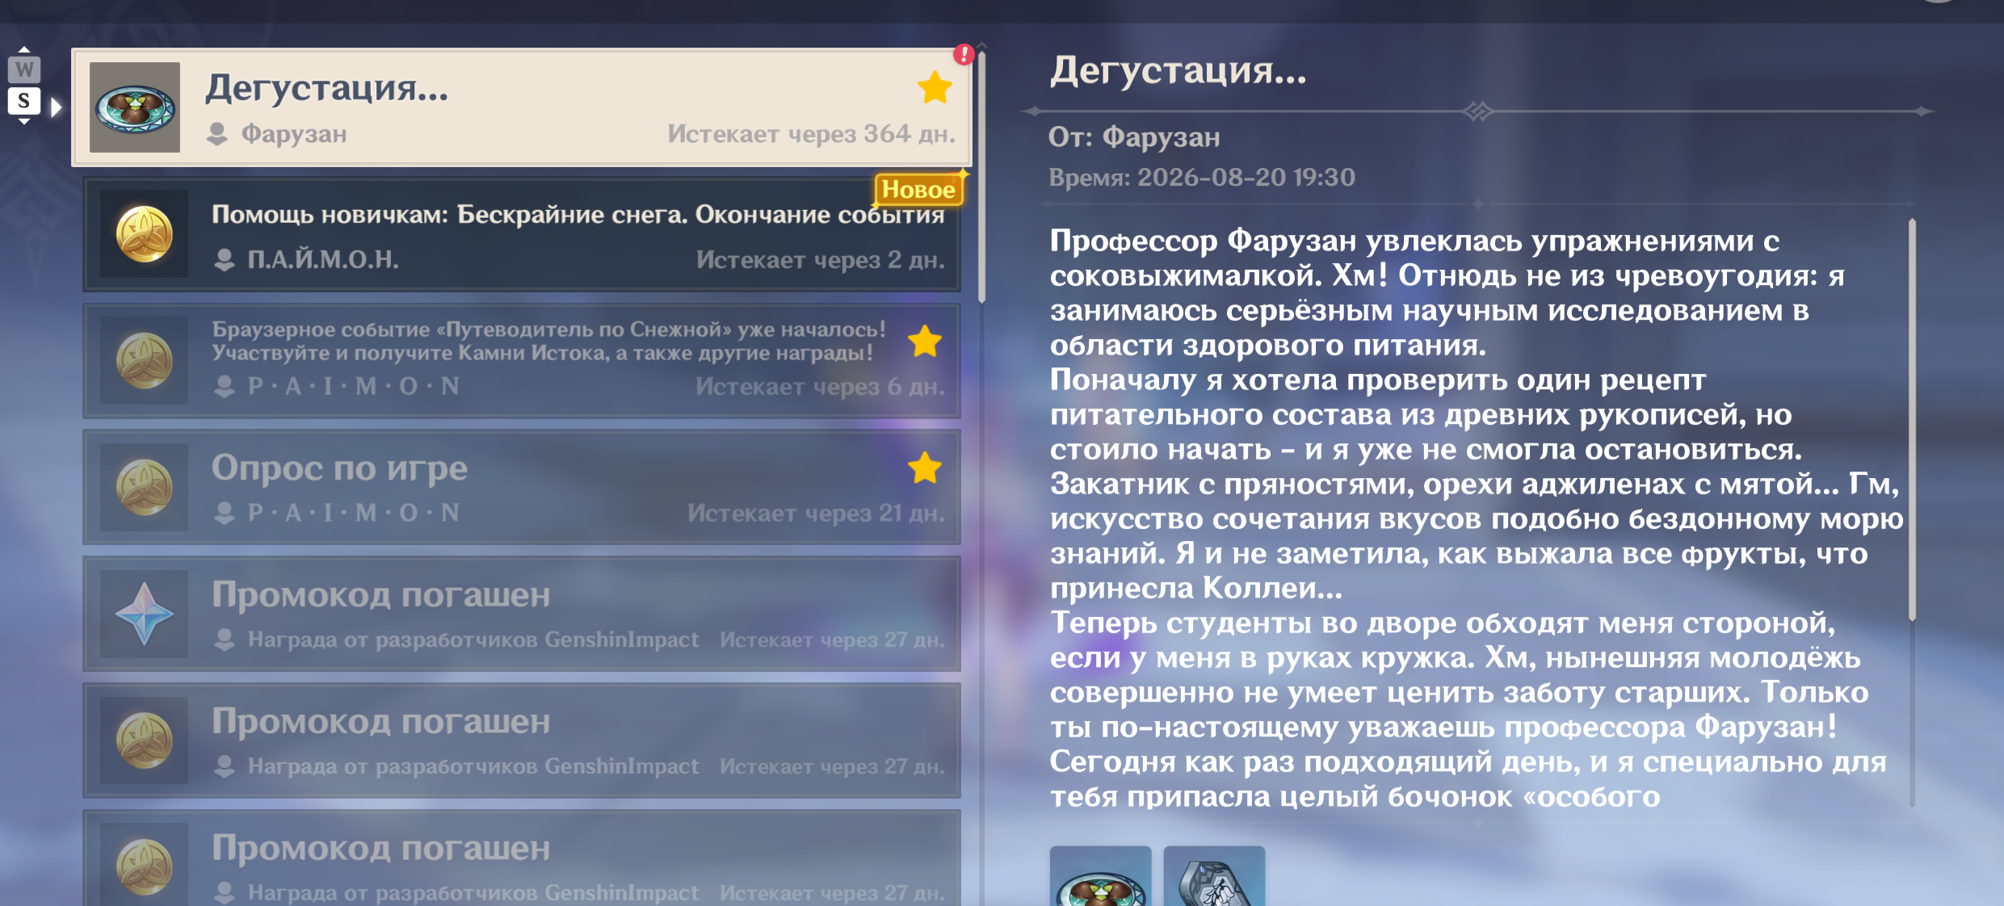Click the up arrow above the W key
This screenshot has width=2004, height=906.
pyautogui.click(x=24, y=50)
